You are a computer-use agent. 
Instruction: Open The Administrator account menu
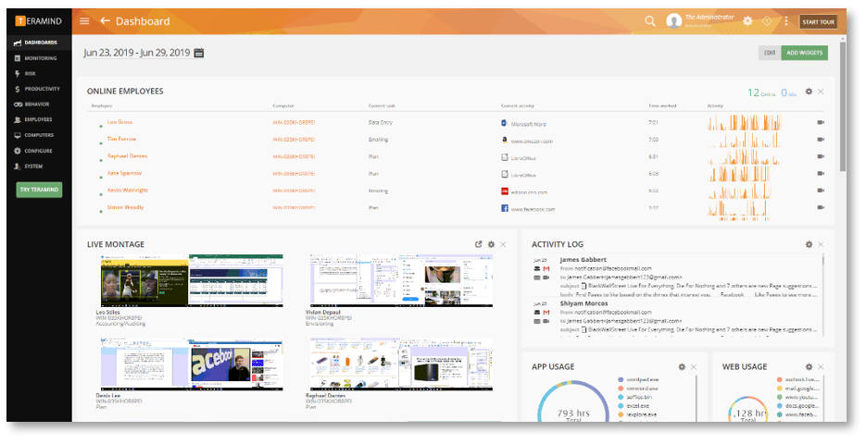tap(700, 21)
